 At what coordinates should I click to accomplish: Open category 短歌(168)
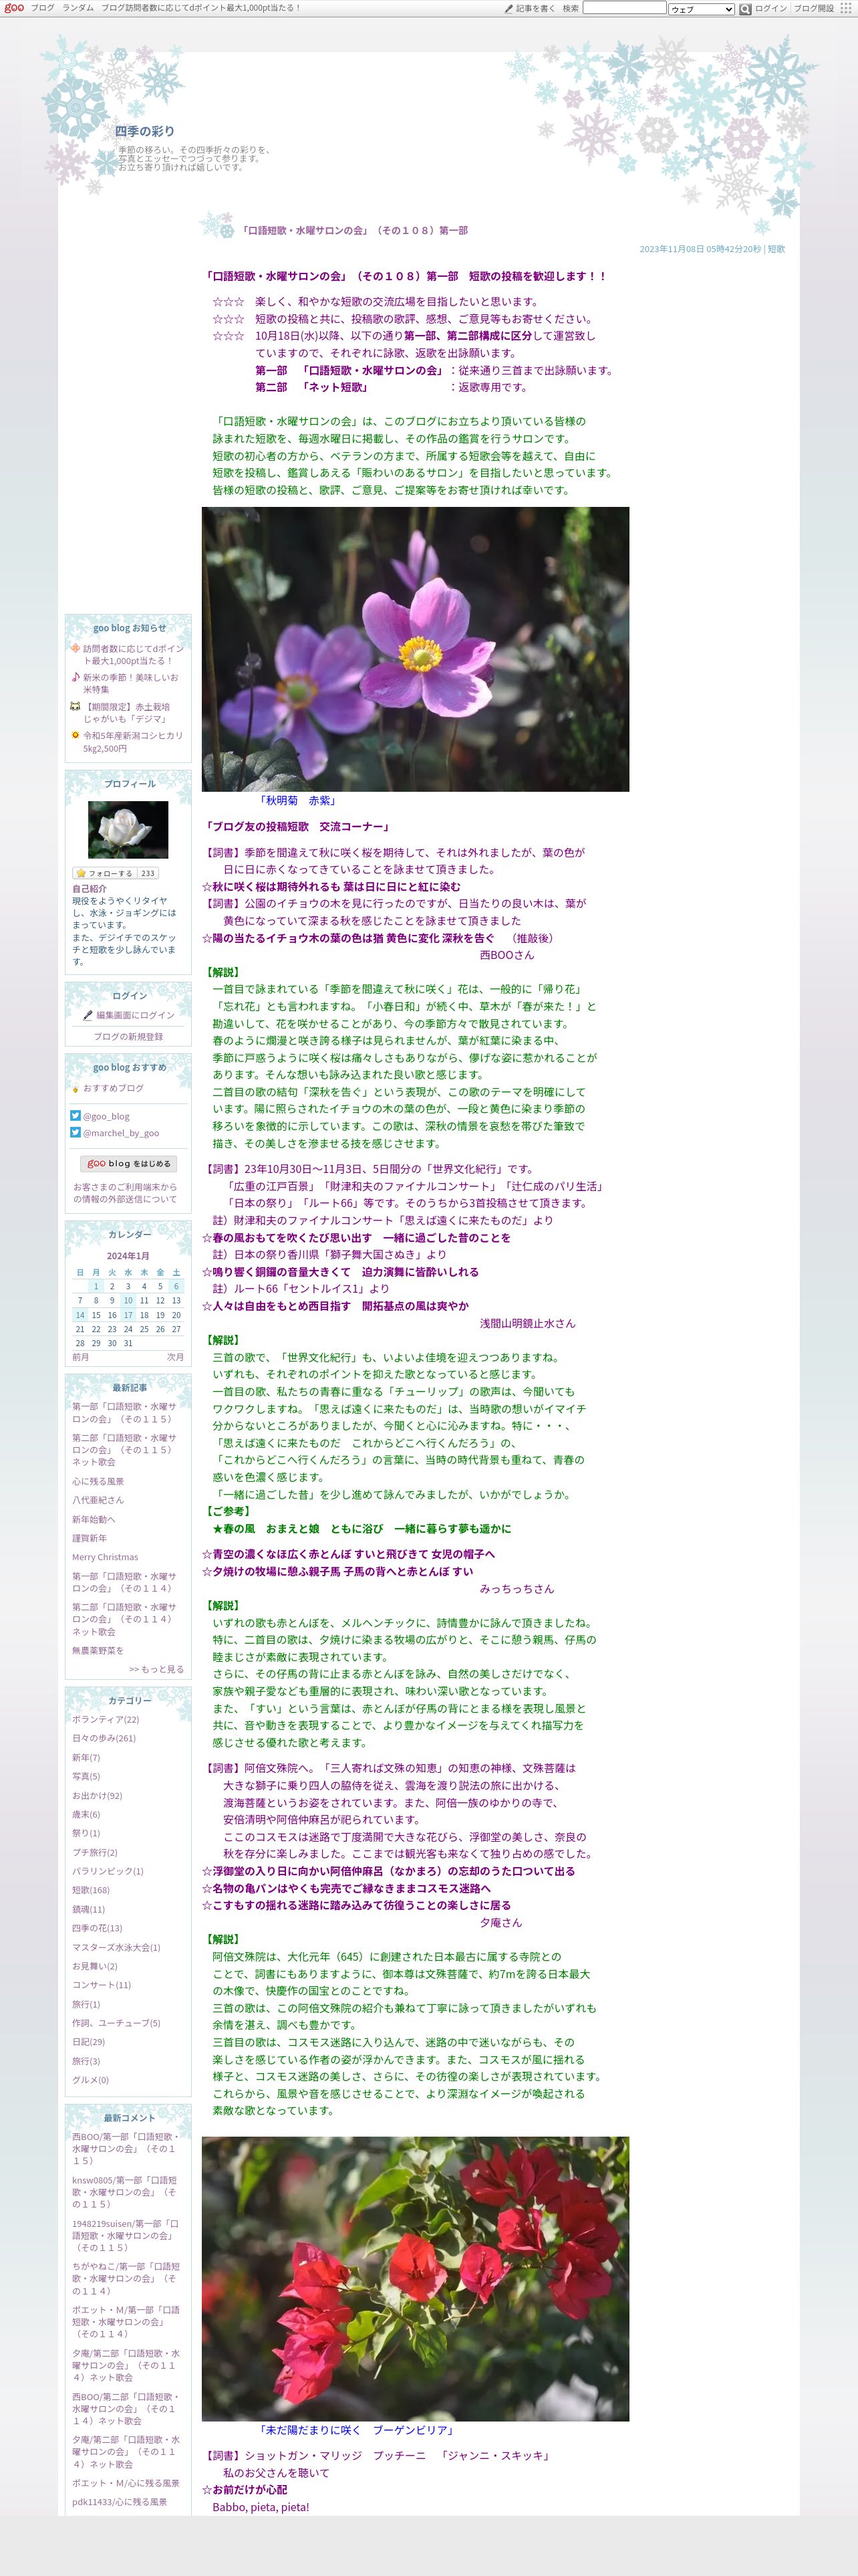pyautogui.click(x=91, y=1890)
